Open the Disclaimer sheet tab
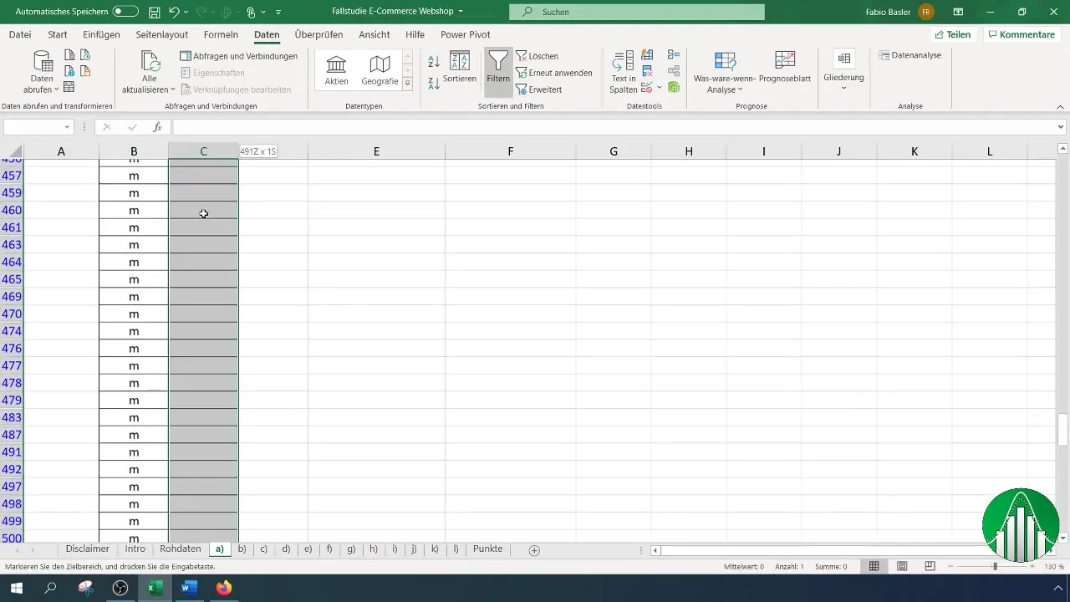The image size is (1070, 602). (x=88, y=549)
